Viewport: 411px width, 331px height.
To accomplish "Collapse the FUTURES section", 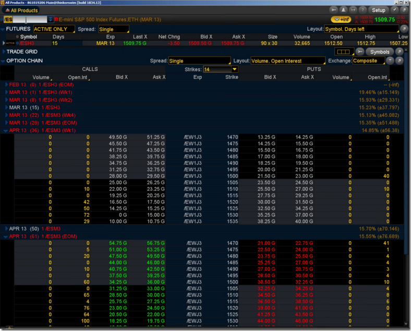I will pos(3,29).
